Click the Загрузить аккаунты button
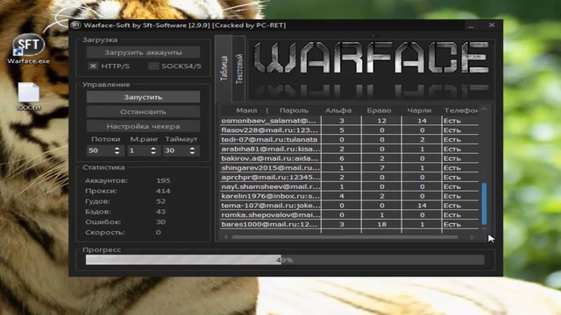 [x=143, y=52]
